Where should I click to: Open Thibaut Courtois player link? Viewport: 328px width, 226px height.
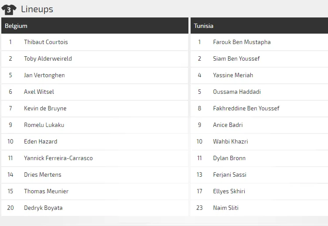46,42
